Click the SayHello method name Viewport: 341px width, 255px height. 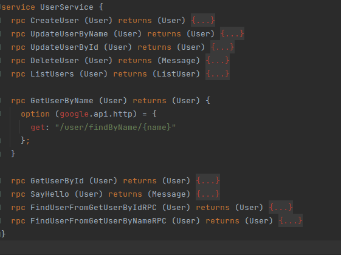pyautogui.click(x=50, y=194)
